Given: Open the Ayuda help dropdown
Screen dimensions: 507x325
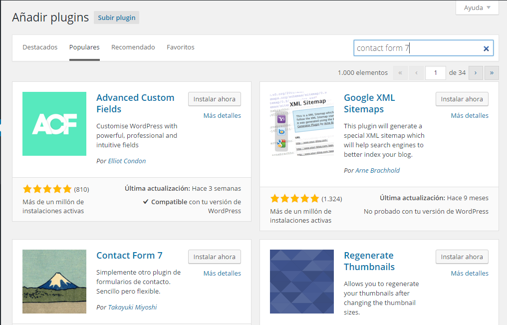Looking at the screenshot, I should (477, 7).
